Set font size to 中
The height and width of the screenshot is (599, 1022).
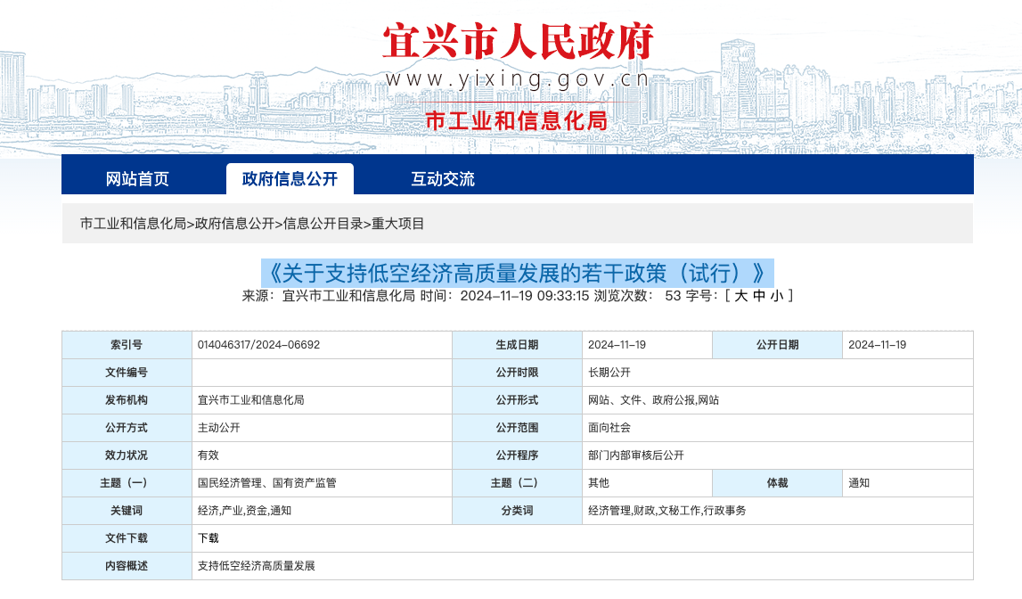click(x=759, y=296)
